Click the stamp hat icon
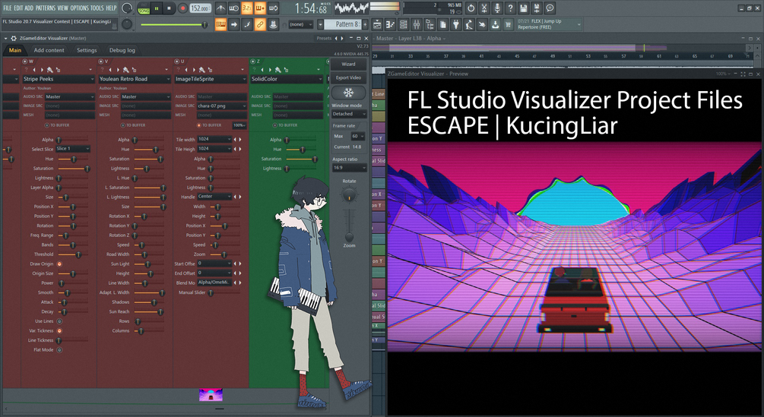Screen dimensions: 764x417 coord(273,24)
